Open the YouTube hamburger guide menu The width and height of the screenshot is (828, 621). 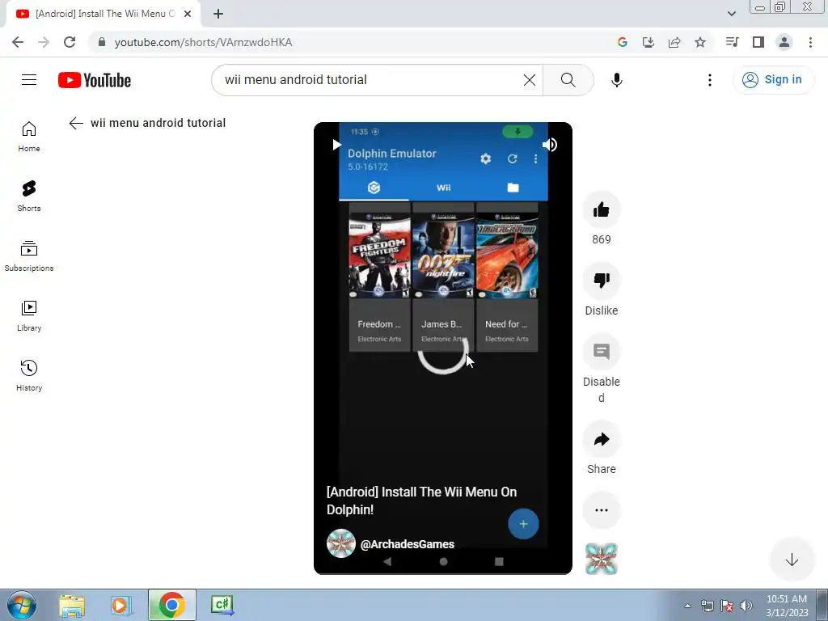29,80
